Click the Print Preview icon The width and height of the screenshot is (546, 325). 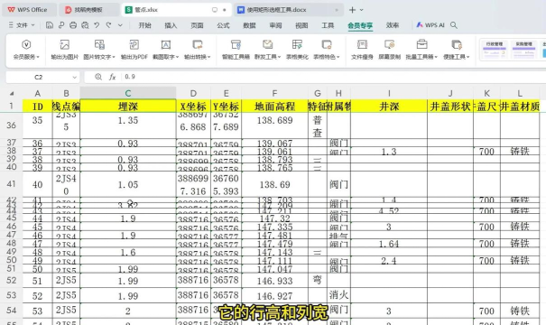point(85,25)
